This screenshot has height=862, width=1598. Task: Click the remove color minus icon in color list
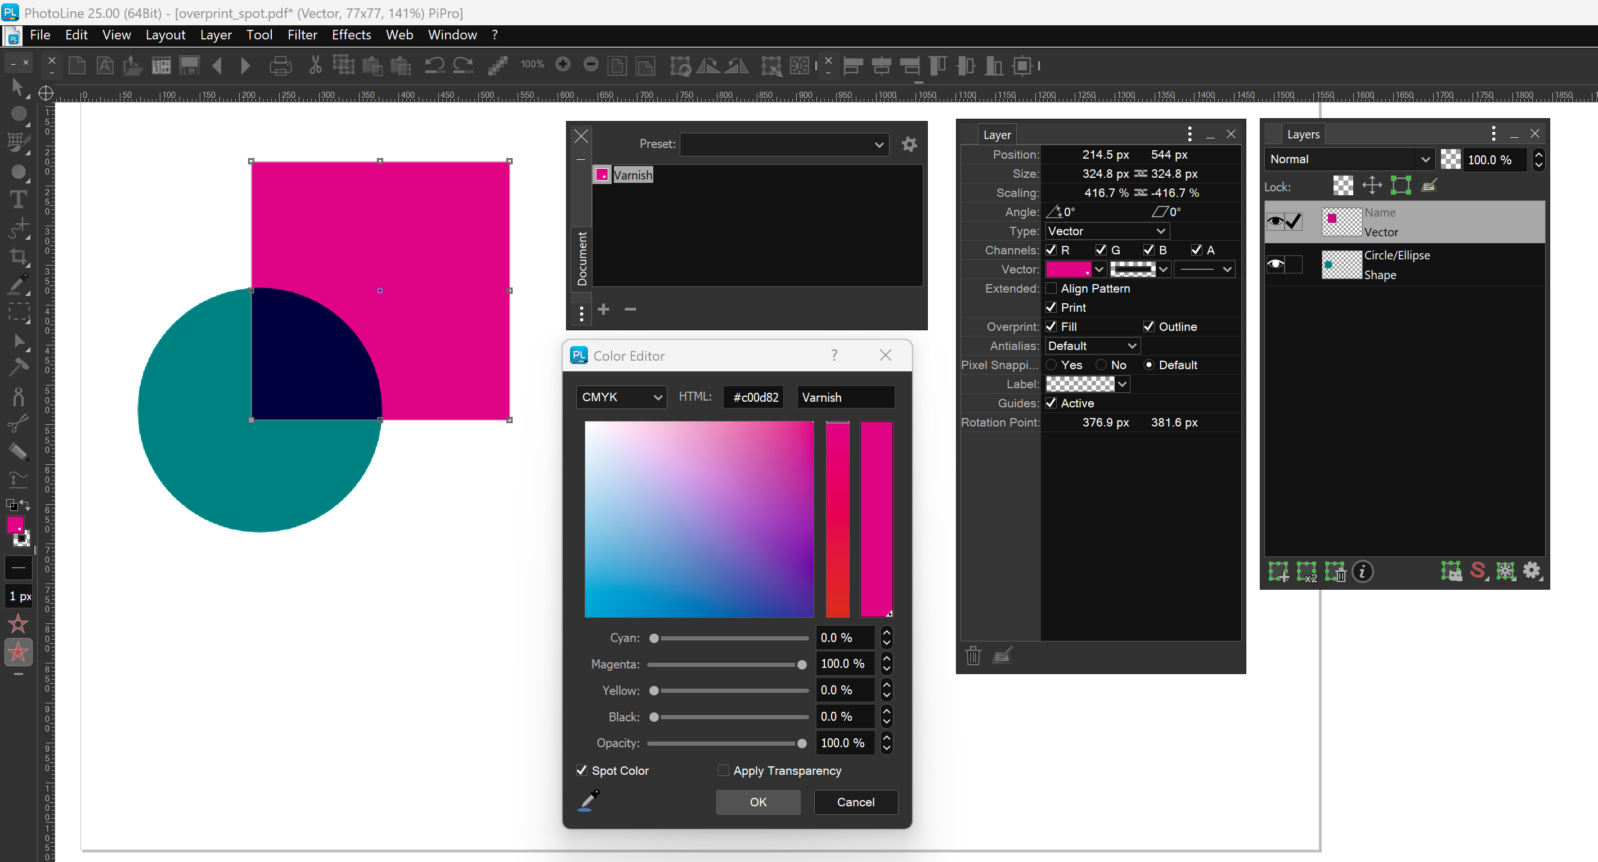630,309
